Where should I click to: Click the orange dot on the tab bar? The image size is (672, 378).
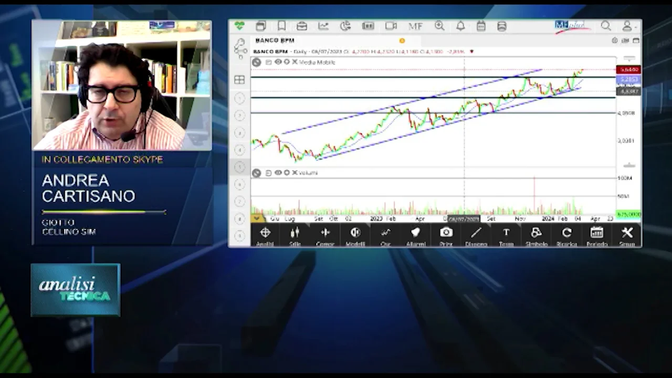tap(402, 40)
